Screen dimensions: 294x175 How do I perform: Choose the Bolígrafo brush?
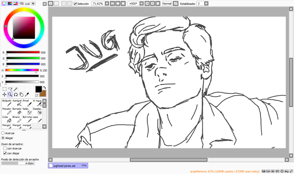coord(7,103)
